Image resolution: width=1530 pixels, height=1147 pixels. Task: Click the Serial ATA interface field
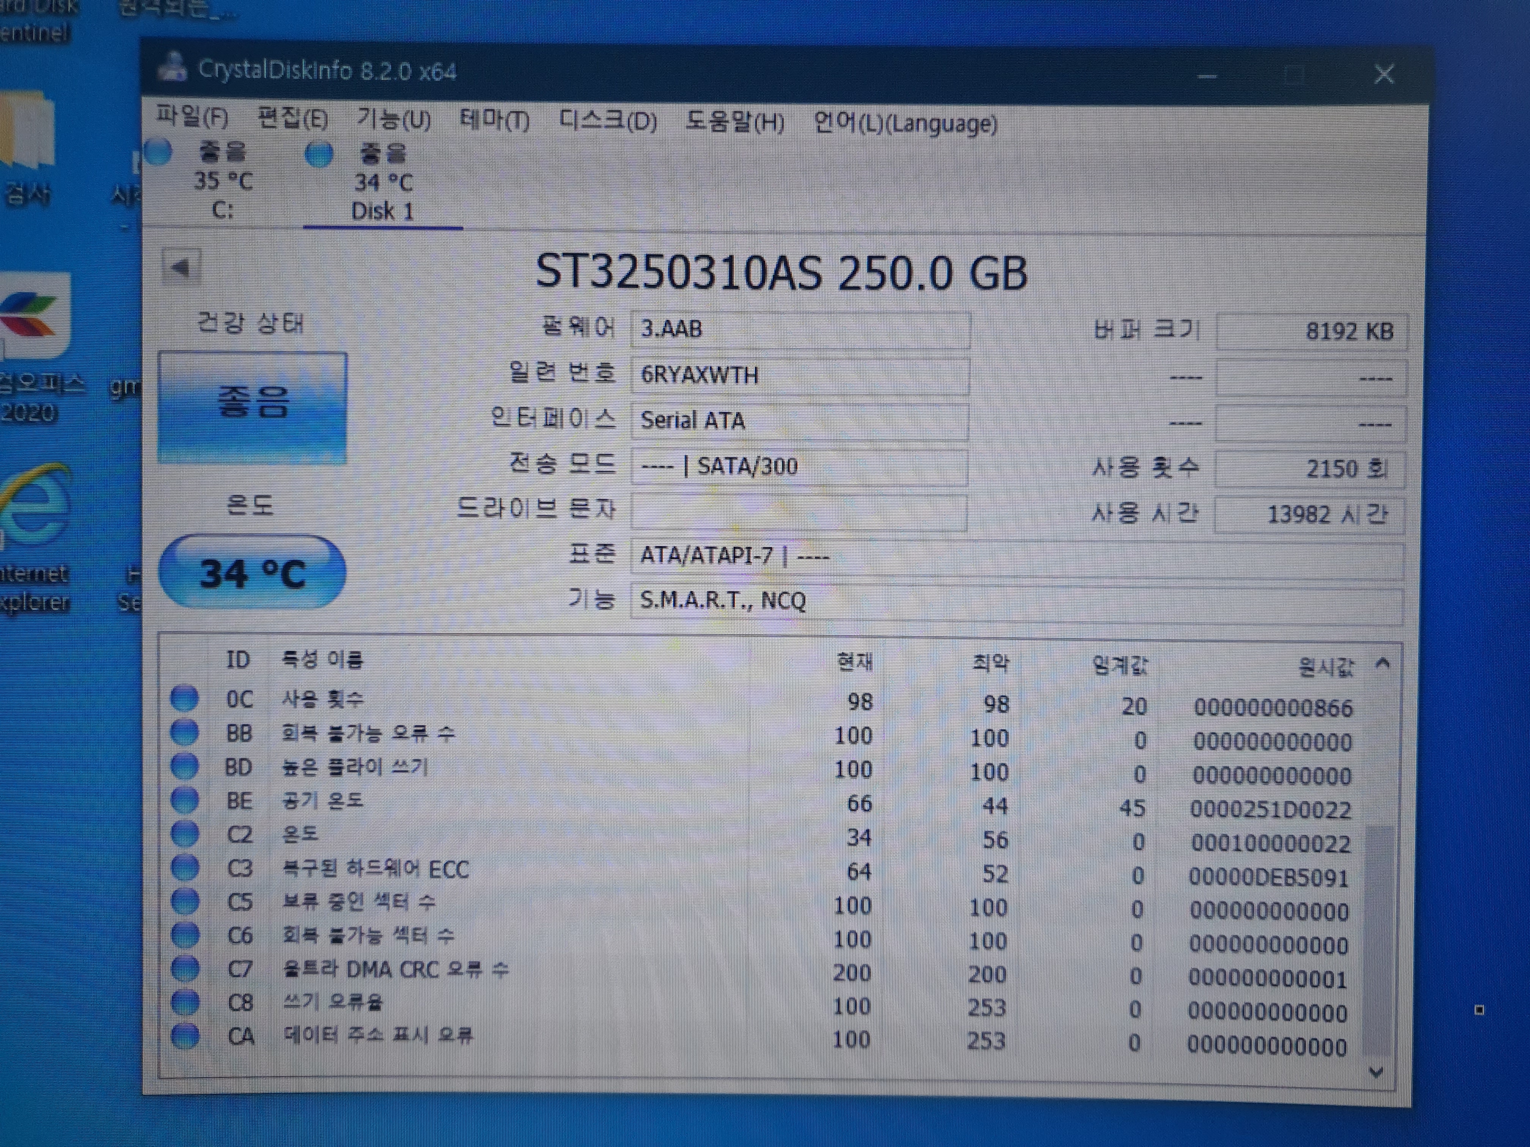click(800, 421)
